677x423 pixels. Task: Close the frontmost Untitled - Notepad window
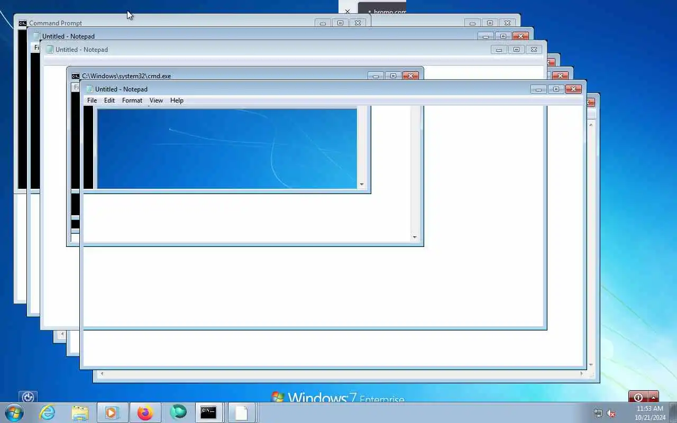pos(573,89)
